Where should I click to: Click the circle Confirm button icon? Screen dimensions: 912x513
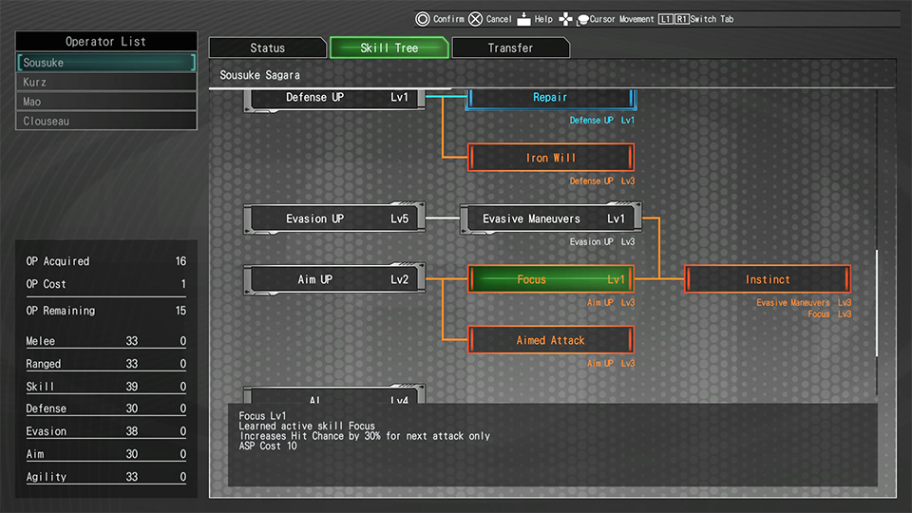click(x=423, y=19)
